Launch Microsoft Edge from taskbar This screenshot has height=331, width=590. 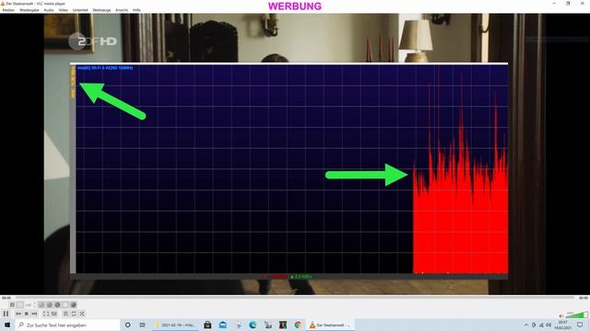click(253, 325)
